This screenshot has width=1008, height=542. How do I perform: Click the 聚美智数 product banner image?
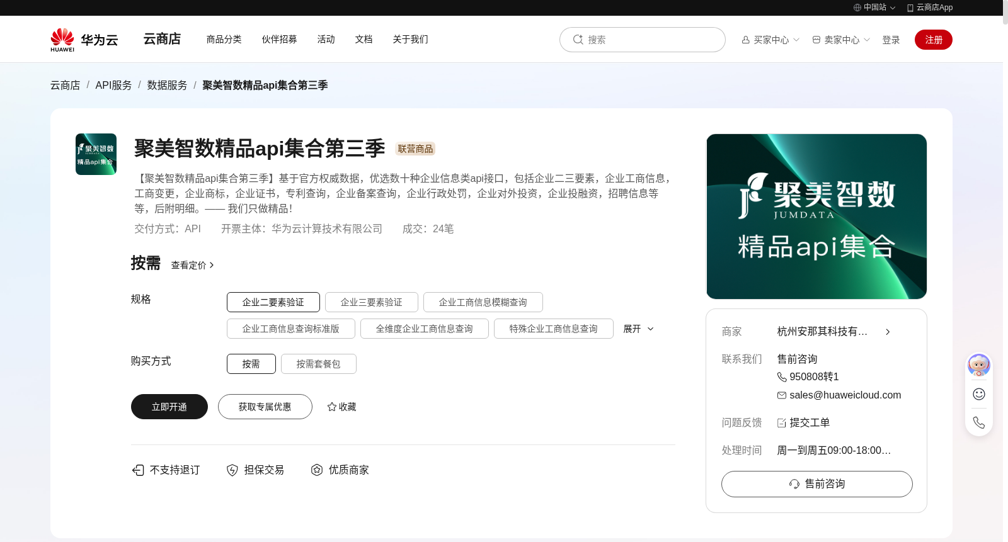coord(816,217)
